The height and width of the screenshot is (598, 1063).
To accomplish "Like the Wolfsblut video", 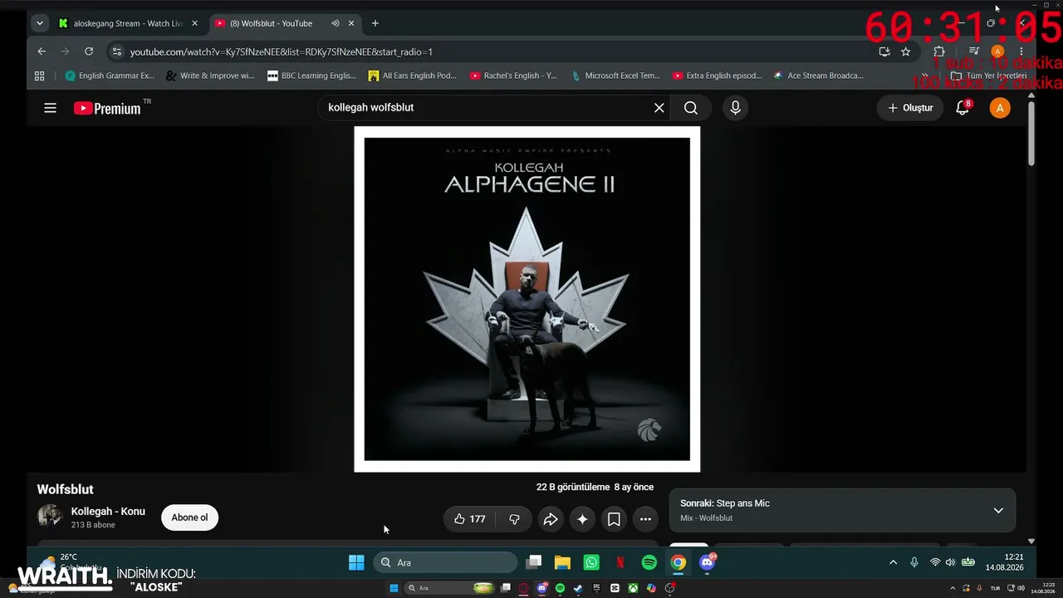I will 469,519.
